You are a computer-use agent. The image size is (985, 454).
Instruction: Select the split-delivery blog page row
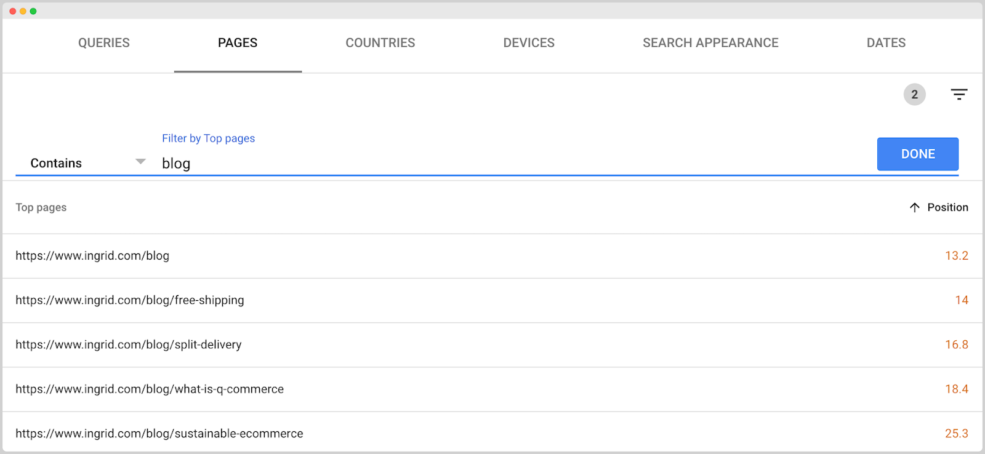pyautogui.click(x=129, y=344)
